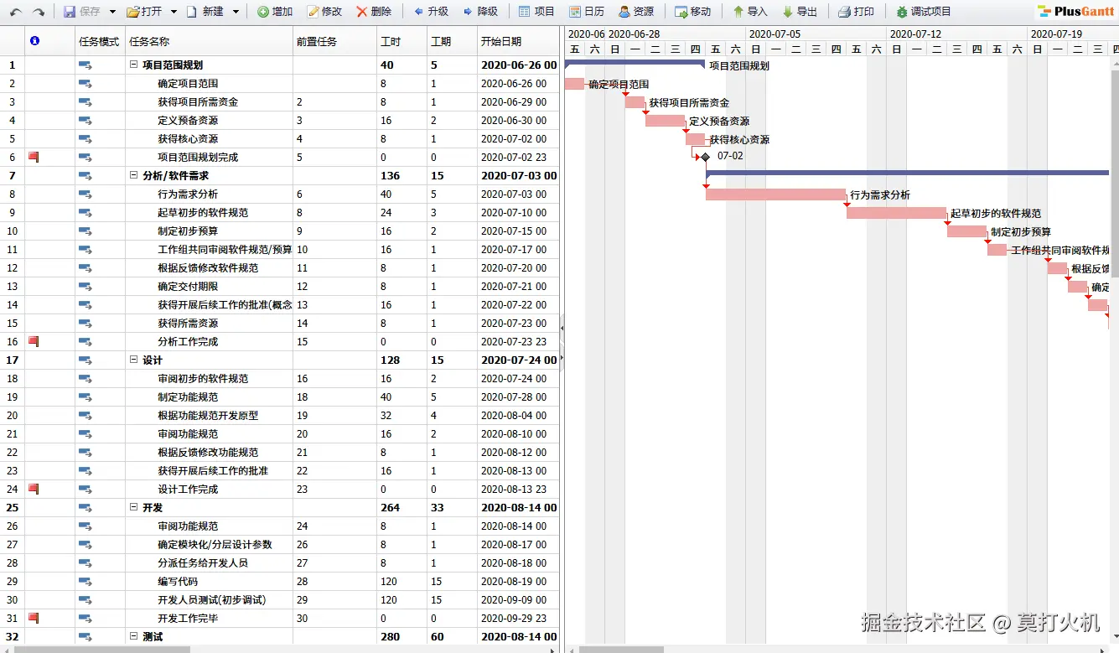Click the 降级 indent button
1119x653 pixels.
(x=480, y=12)
